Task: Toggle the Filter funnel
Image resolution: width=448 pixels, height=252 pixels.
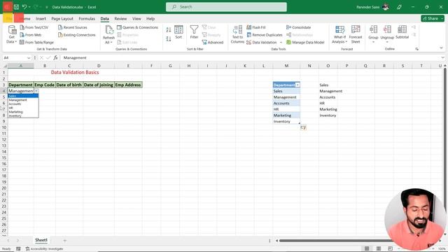Action: pyautogui.click(x=194, y=32)
